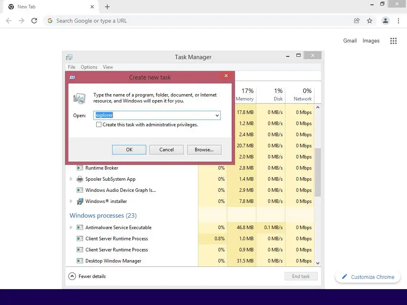
Task: Click the 0.1 MB/s disk value
Action: (273, 228)
